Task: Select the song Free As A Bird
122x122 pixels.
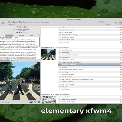Action: point(90,97)
